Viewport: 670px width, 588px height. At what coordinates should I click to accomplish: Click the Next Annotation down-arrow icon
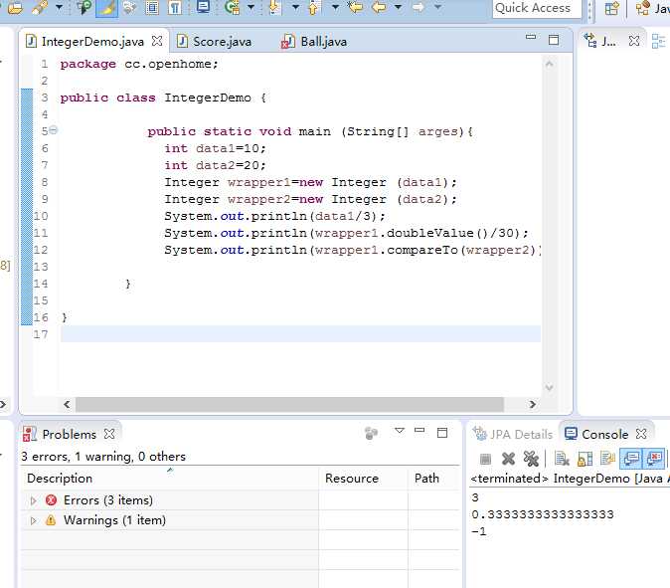click(x=275, y=7)
